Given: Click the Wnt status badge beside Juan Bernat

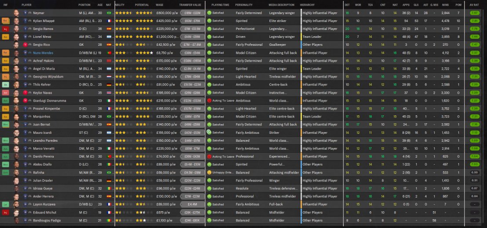Looking at the screenshot, I should [x=6, y=125].
